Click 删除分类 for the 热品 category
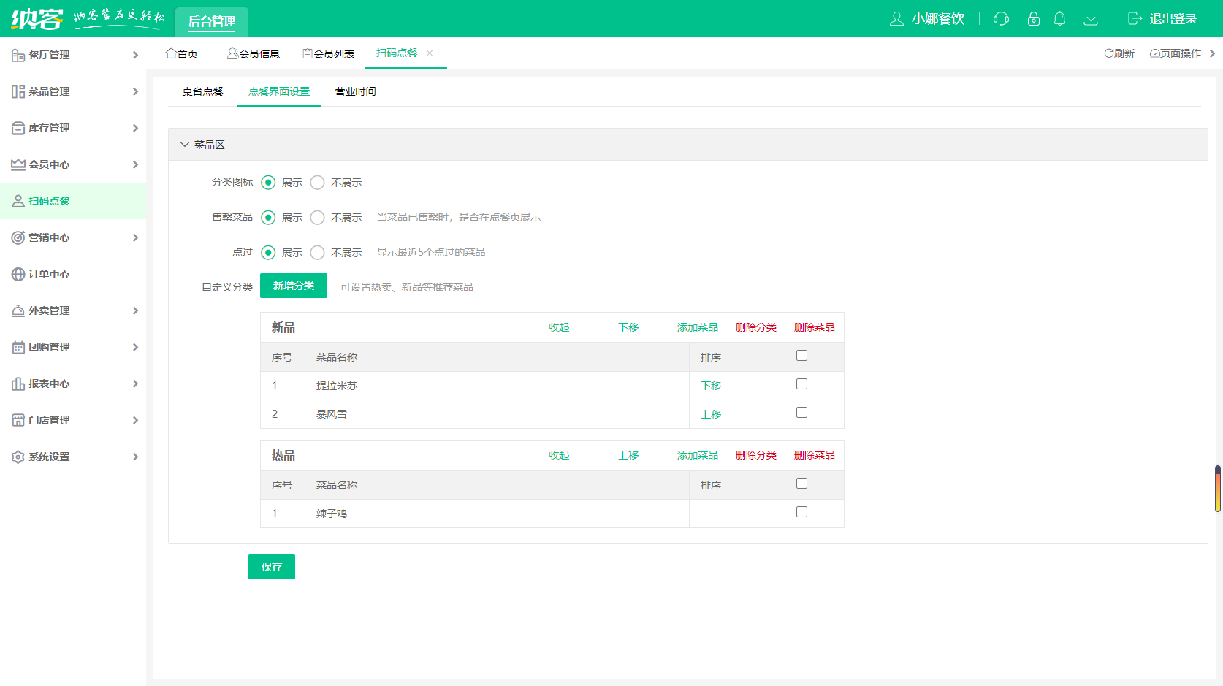The width and height of the screenshot is (1223, 686). point(755,454)
